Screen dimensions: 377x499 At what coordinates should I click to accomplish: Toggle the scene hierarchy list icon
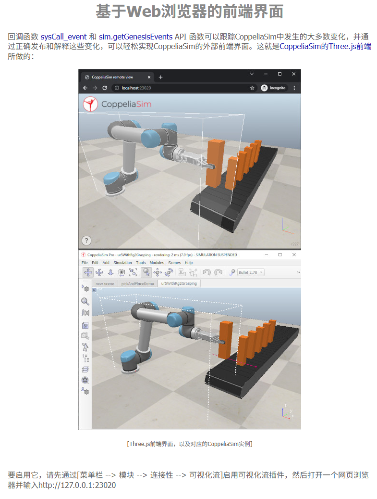click(x=85, y=358)
